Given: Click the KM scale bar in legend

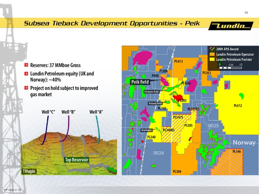Looking at the screenshot, I should [x=231, y=68].
